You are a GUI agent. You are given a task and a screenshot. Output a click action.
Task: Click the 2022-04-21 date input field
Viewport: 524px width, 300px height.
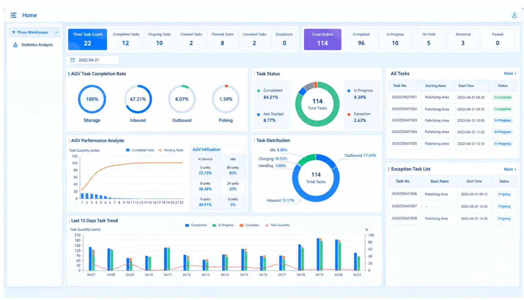[93, 60]
